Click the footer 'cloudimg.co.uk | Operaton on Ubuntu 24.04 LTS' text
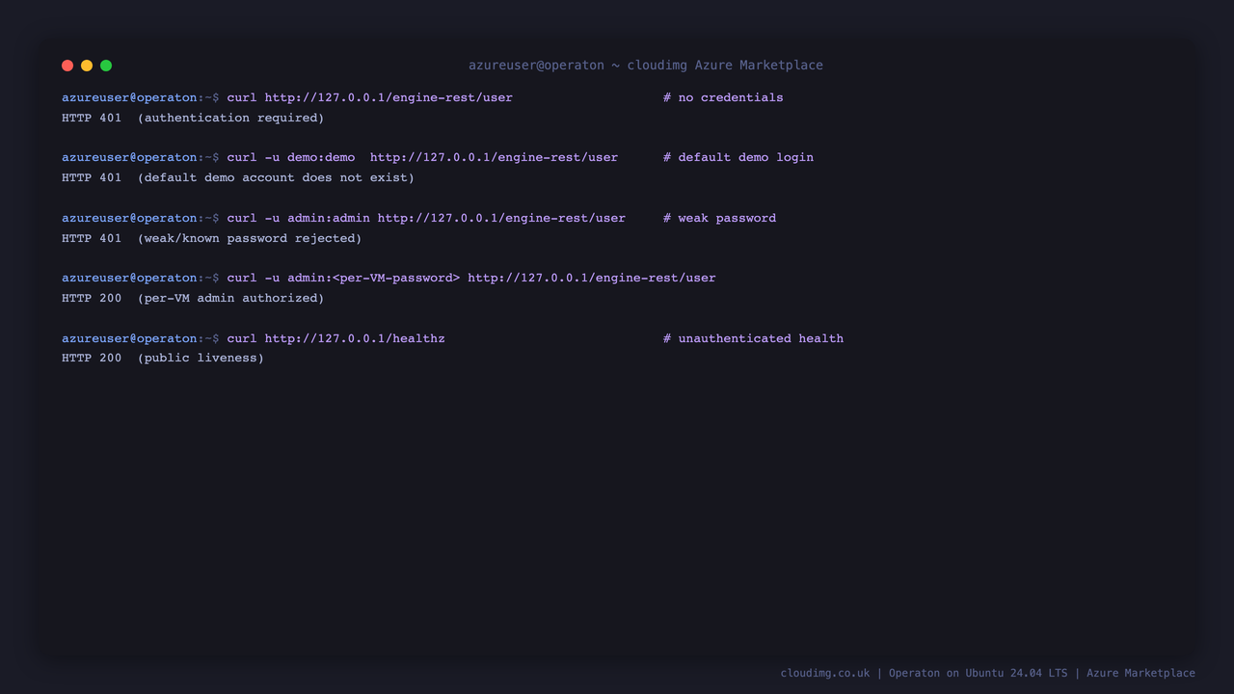This screenshot has height=694, width=1234. (924, 673)
